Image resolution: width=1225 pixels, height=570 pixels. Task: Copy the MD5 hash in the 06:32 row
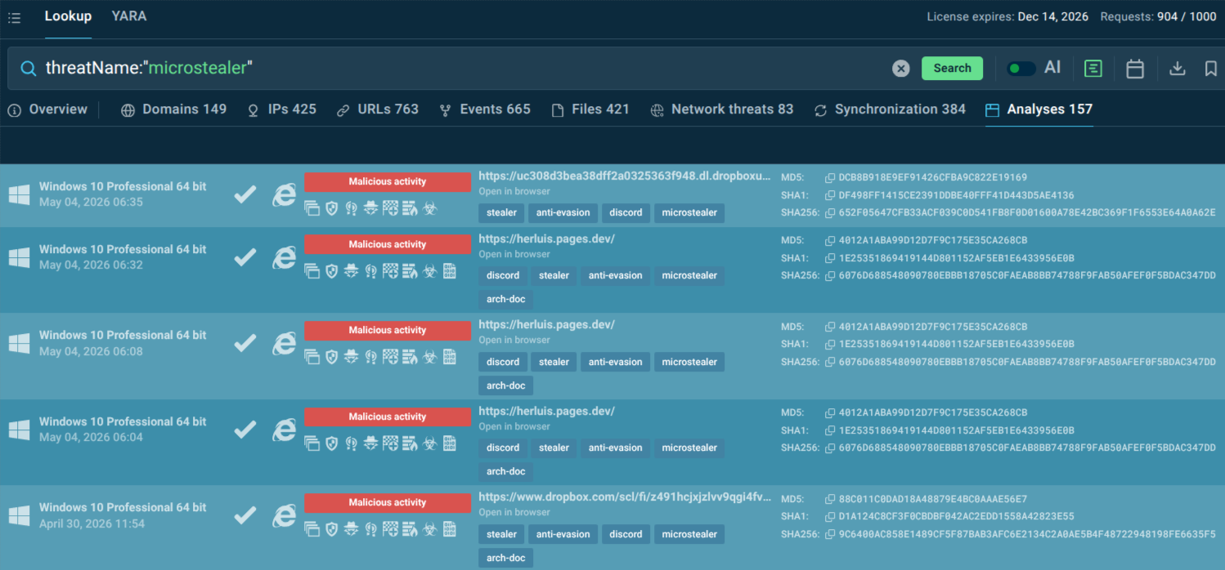(x=830, y=240)
